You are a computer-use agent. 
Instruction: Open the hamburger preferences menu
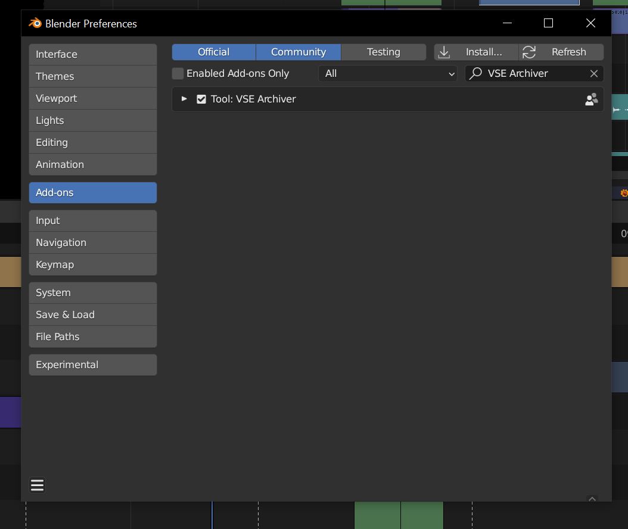(38, 485)
